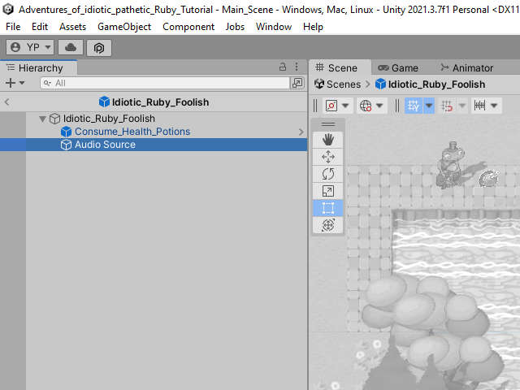Image resolution: width=520 pixels, height=390 pixels.
Task: Open the Consume_Health_Potions prefab via chevron
Action: point(301,132)
